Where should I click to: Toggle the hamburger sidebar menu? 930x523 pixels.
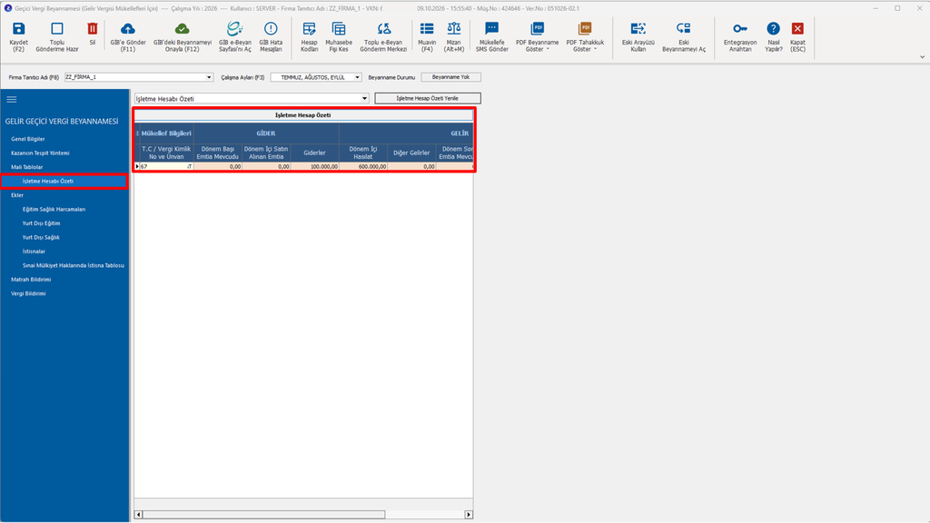tap(12, 100)
